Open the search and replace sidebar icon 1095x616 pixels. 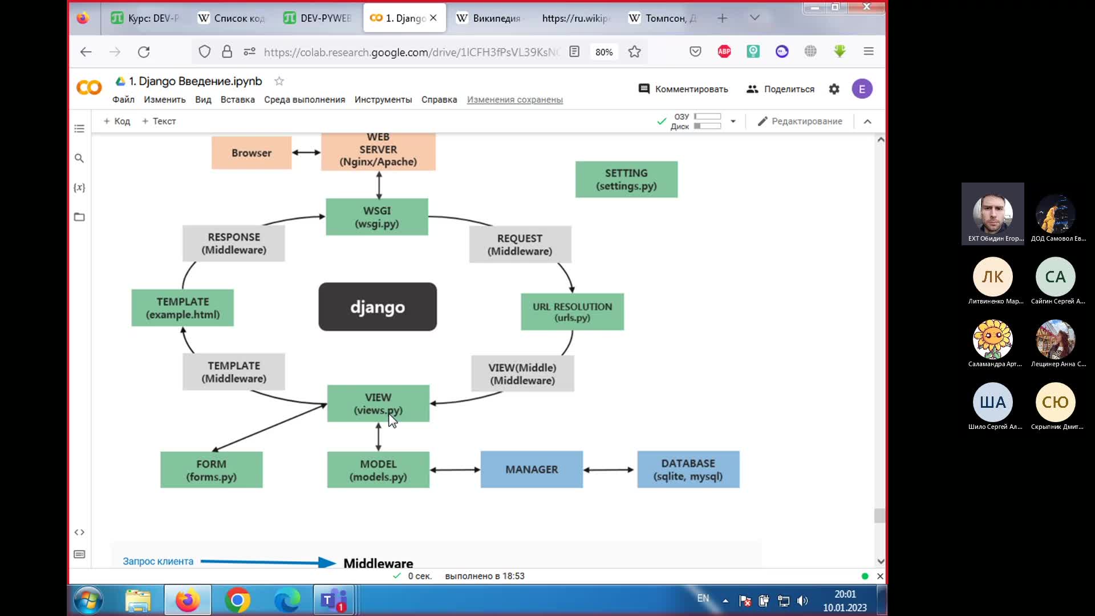pyautogui.click(x=79, y=158)
